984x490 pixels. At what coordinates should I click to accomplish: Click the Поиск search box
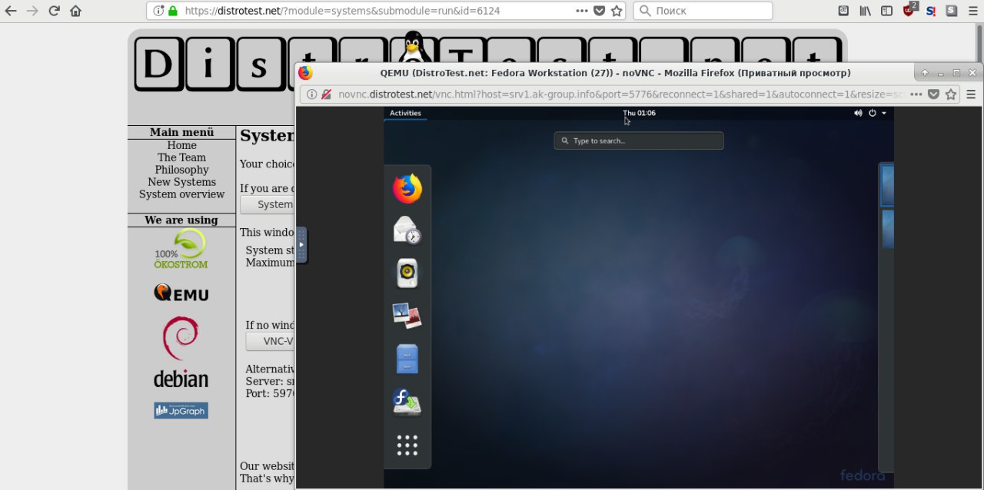[703, 11]
